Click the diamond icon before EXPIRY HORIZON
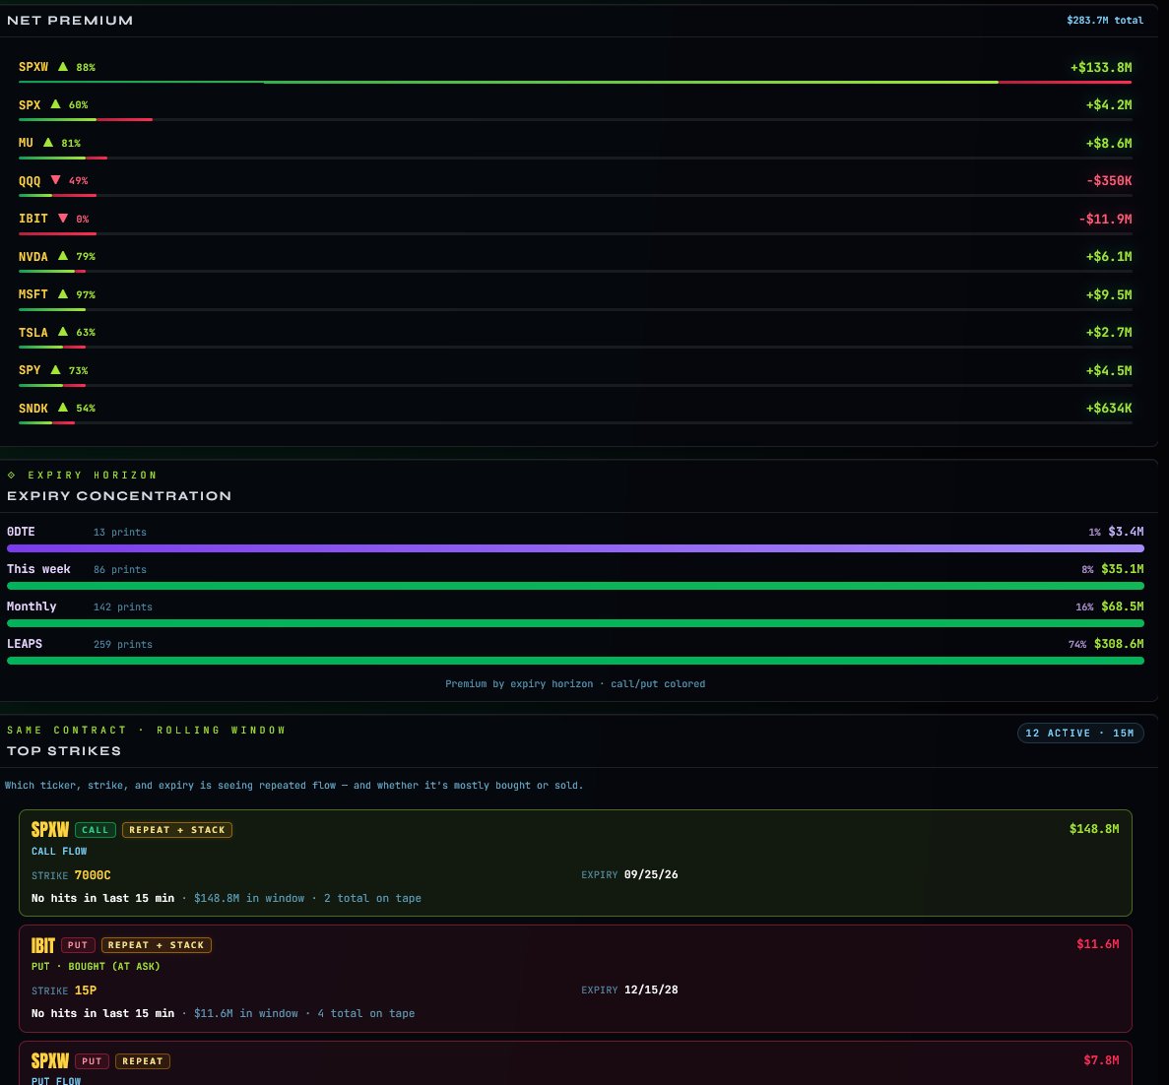The image size is (1169, 1085). [11, 475]
